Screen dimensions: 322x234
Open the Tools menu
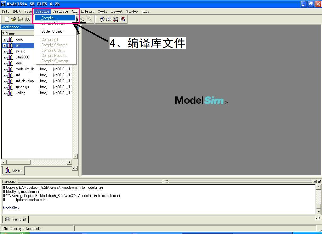[103, 12]
